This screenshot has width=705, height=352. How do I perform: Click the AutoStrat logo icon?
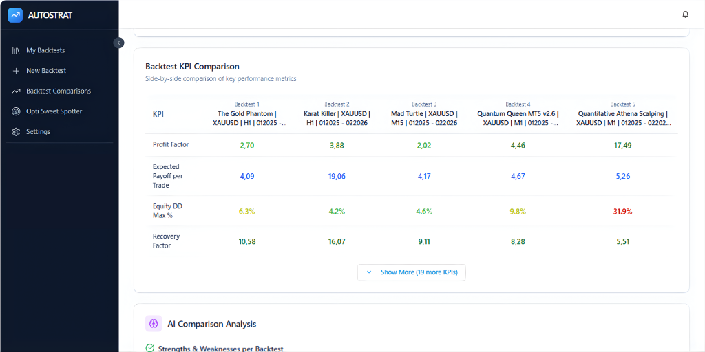point(15,15)
